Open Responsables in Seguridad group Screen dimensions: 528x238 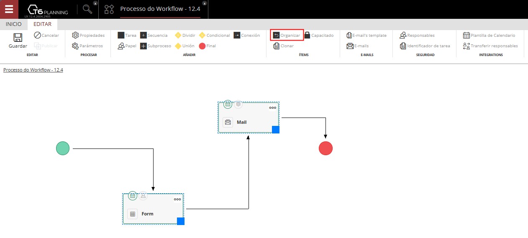(x=417, y=36)
